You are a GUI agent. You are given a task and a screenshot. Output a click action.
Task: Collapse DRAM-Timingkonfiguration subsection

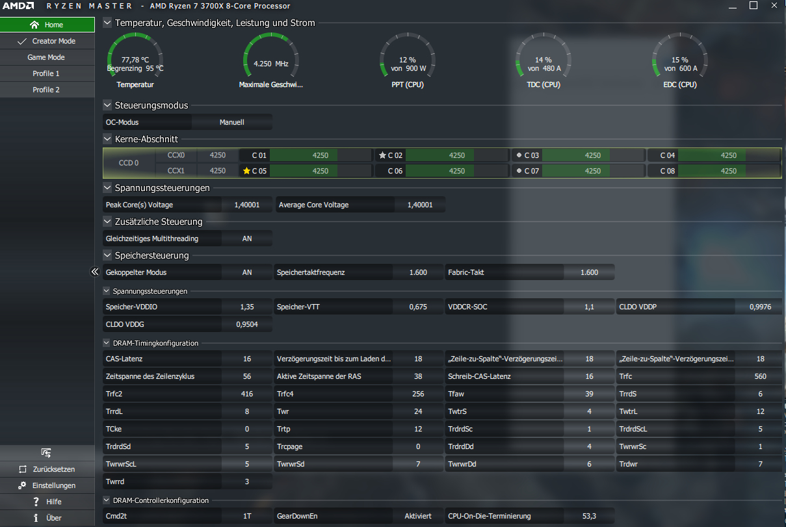tap(107, 343)
